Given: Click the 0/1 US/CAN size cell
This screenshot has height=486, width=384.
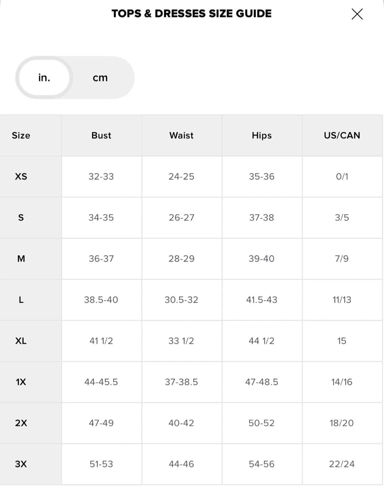Looking at the screenshot, I should pos(342,177).
